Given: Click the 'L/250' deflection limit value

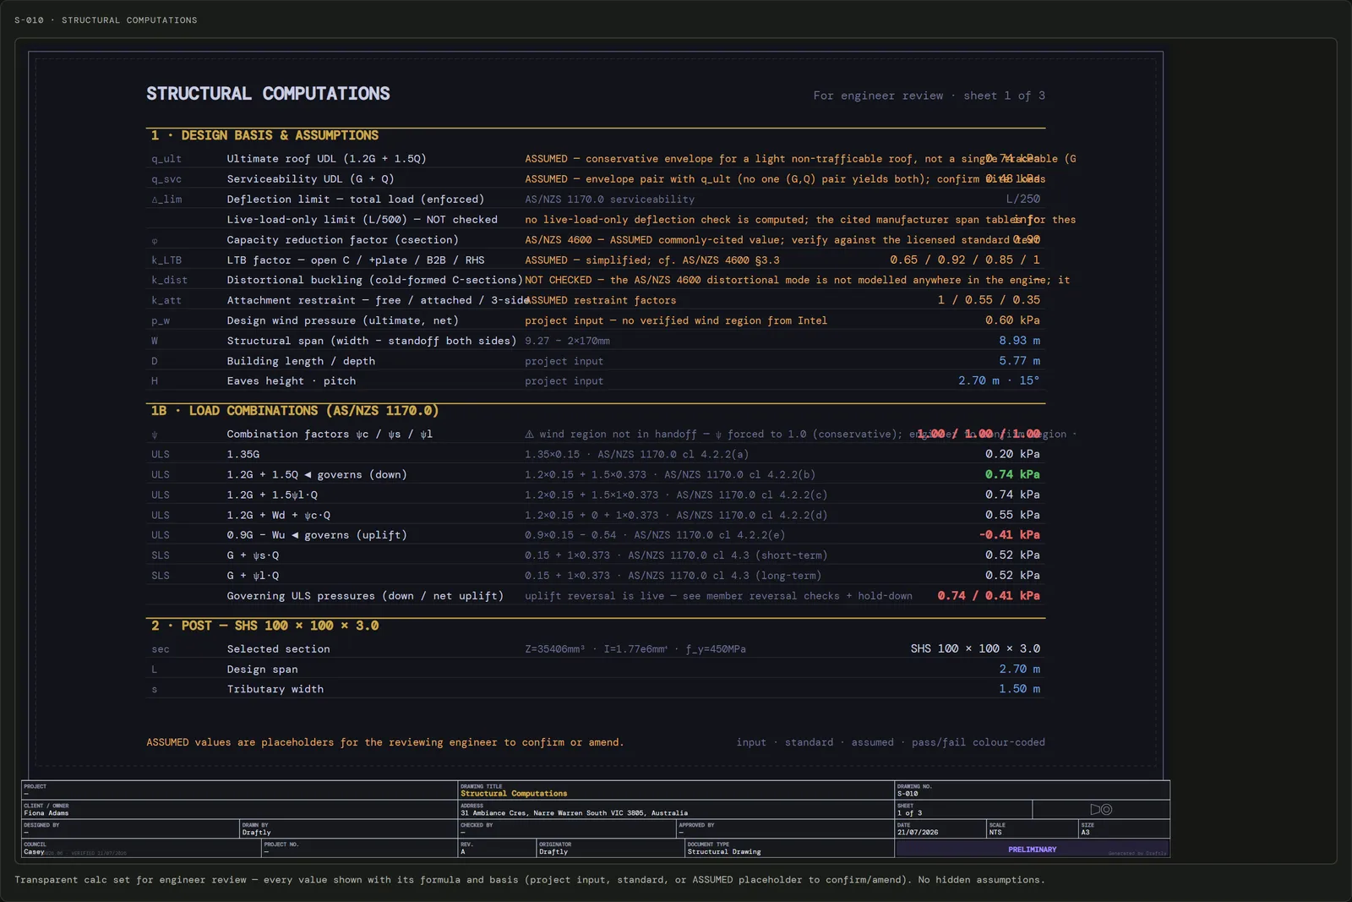Looking at the screenshot, I should pyautogui.click(x=1023, y=200).
